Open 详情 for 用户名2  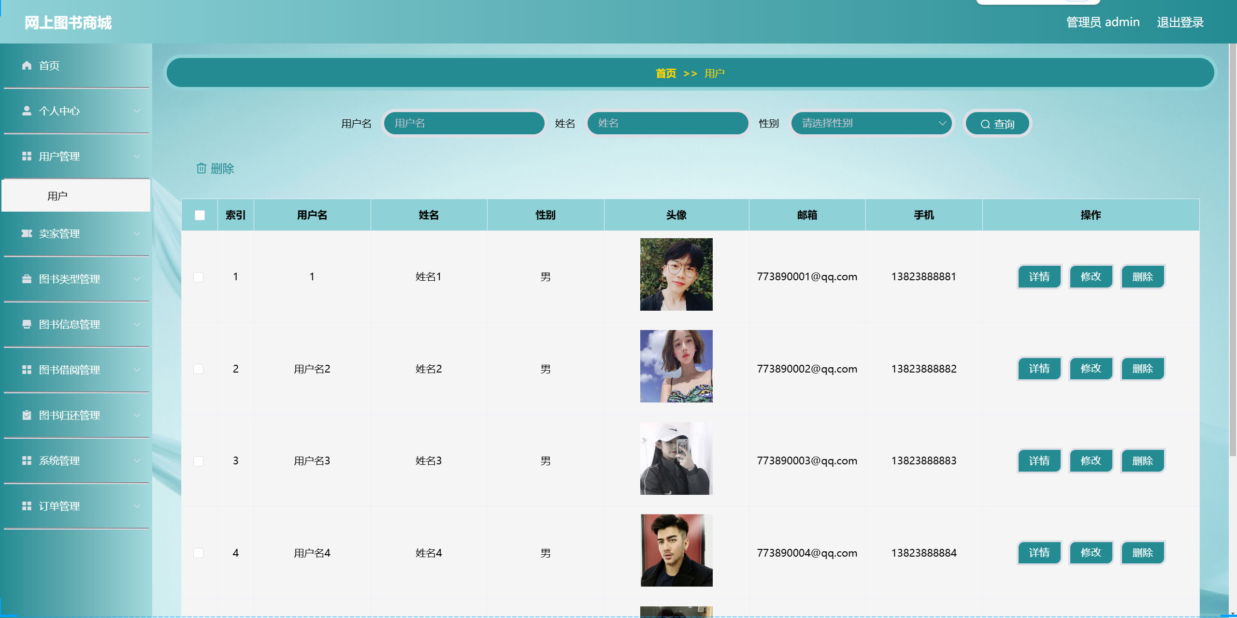click(x=1039, y=369)
